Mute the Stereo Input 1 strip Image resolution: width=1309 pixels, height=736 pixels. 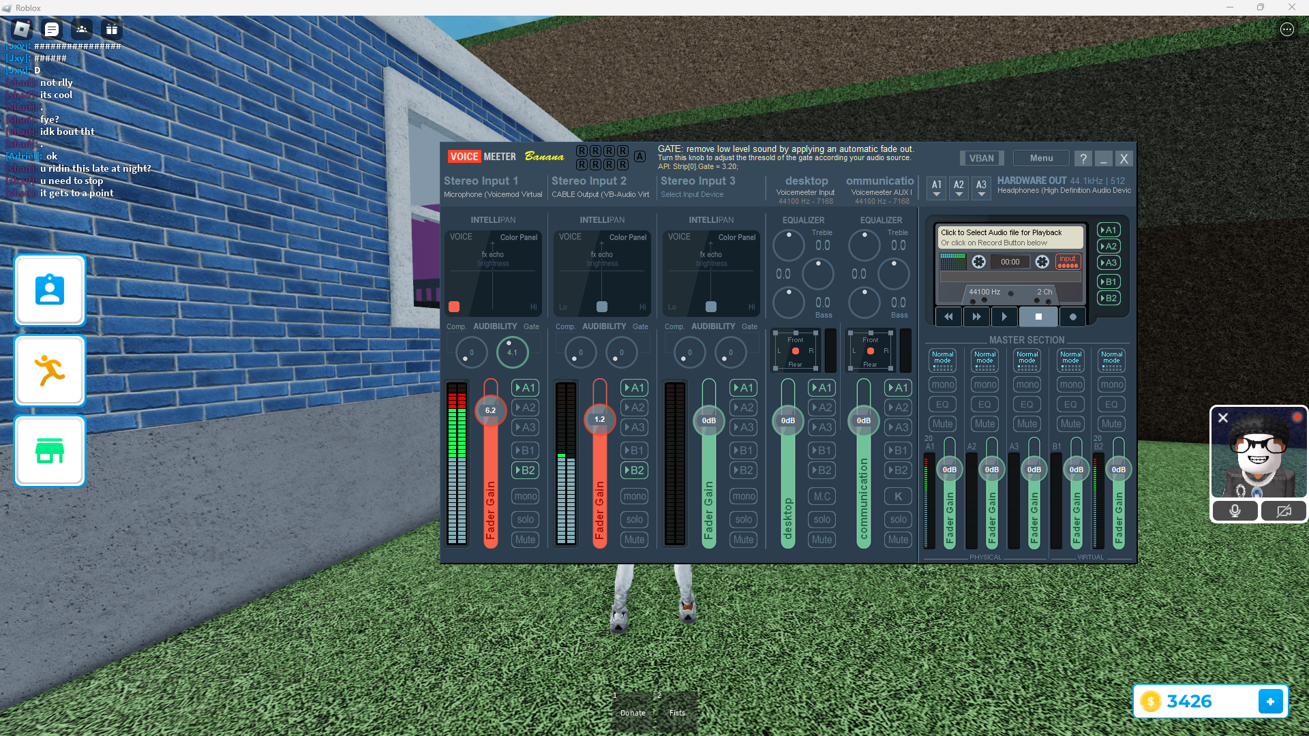pos(525,540)
